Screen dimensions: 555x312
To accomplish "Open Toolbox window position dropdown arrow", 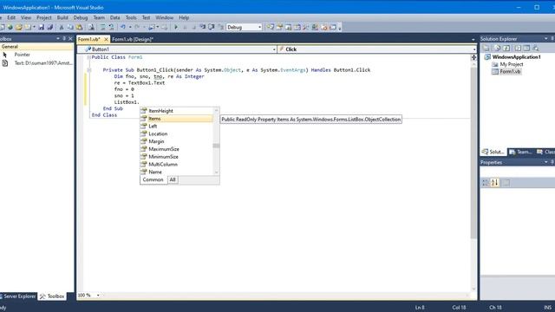I will (x=58, y=38).
